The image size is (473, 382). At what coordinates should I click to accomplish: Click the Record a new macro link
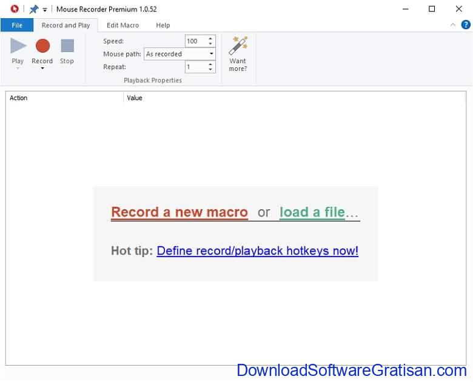coord(179,212)
